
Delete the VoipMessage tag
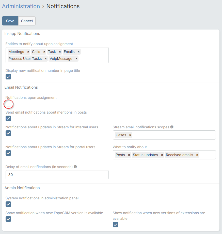point(76,59)
